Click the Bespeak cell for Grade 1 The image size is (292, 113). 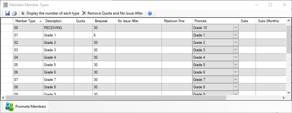104,35
